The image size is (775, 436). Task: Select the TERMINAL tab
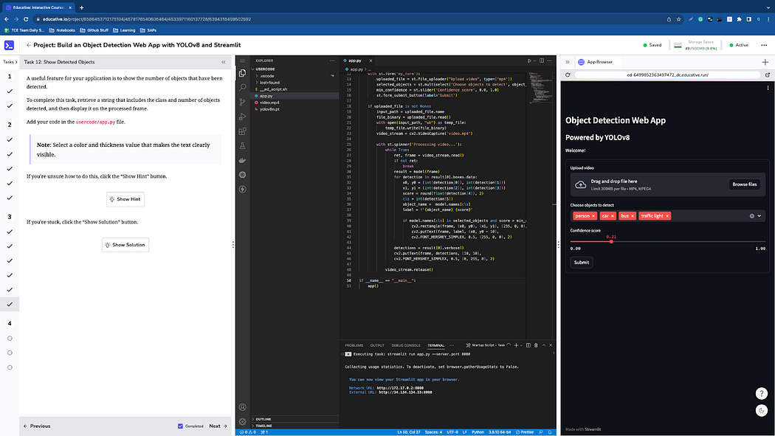click(x=436, y=346)
